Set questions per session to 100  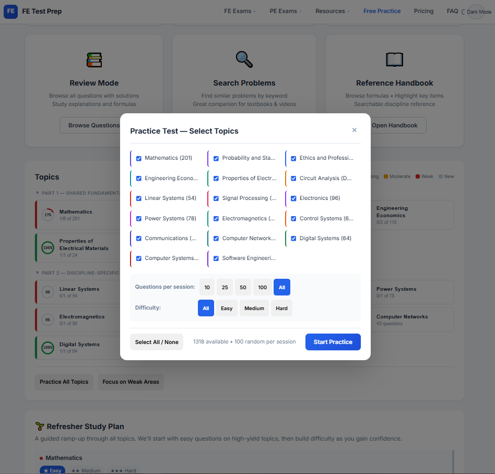coord(262,287)
